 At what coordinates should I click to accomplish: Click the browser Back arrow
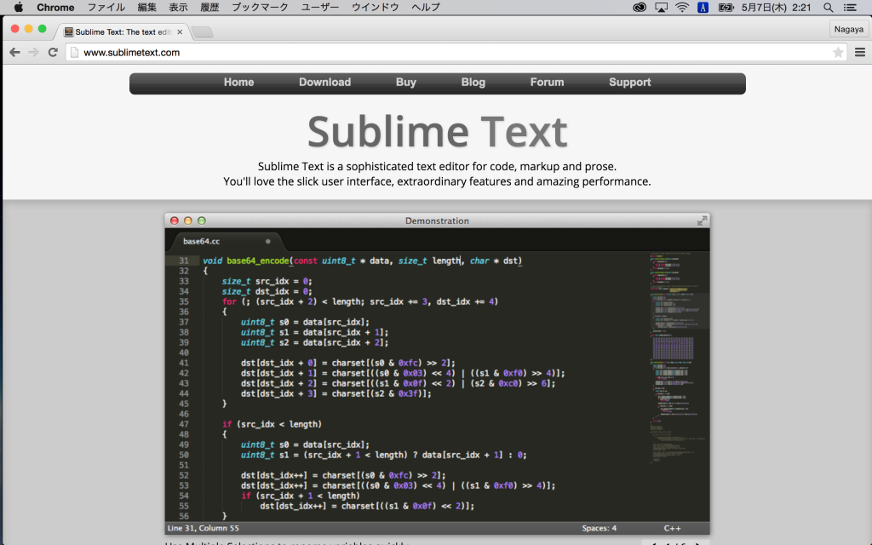pyautogui.click(x=15, y=52)
